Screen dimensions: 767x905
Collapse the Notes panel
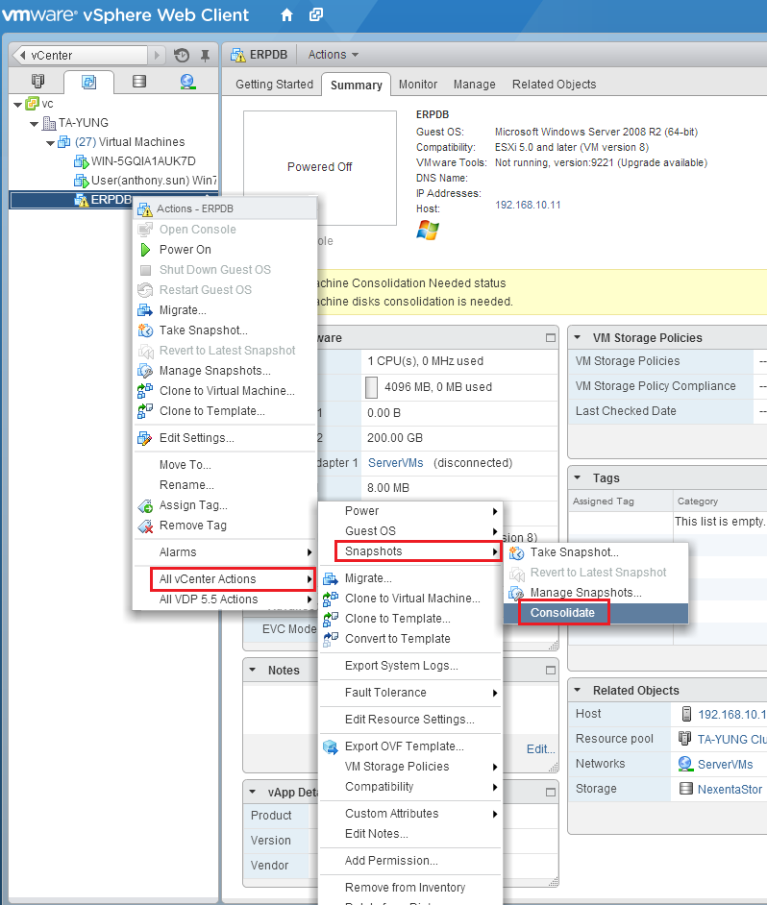tap(253, 670)
